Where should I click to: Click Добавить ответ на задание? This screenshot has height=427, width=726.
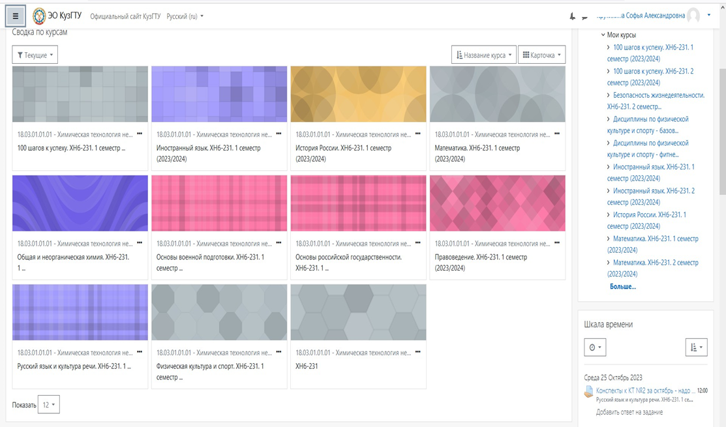(629, 412)
